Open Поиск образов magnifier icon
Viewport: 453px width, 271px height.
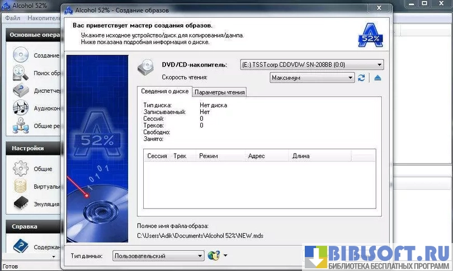(x=21, y=73)
